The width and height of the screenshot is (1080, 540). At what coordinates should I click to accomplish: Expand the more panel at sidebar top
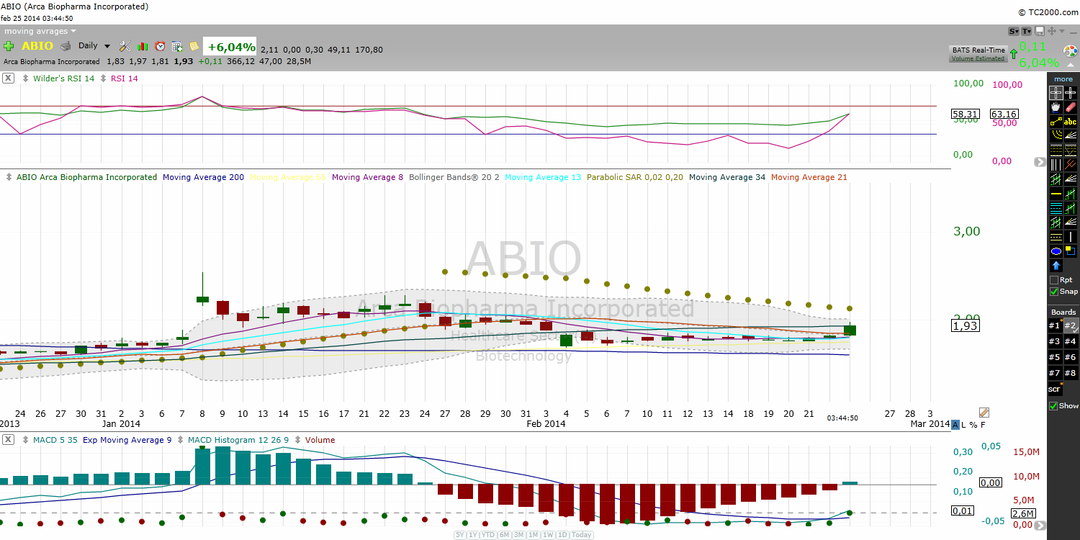[1063, 78]
